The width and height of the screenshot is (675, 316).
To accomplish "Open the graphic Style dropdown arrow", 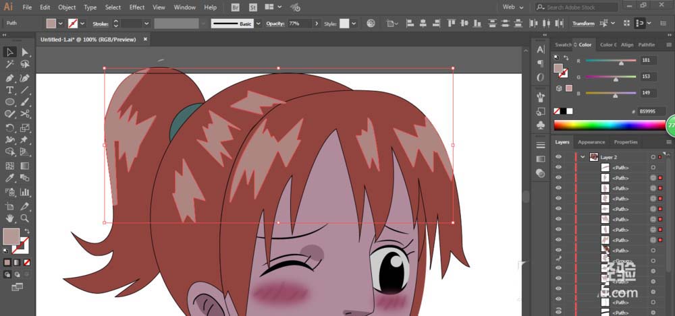I will pos(354,24).
